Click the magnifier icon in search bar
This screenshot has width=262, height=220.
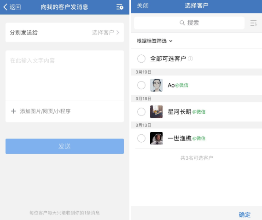(x=182, y=23)
